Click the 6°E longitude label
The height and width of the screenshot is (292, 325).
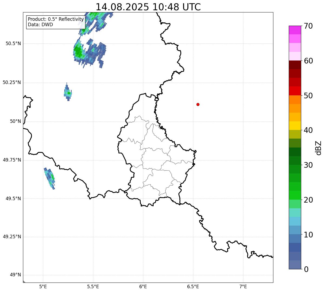click(x=143, y=287)
